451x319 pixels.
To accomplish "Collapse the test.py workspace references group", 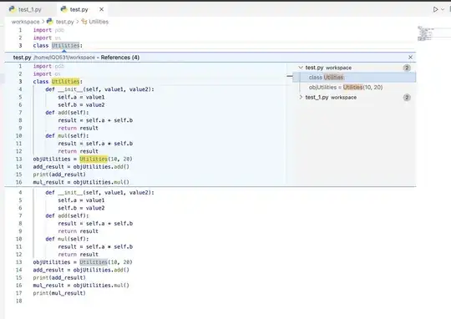I will pos(301,68).
